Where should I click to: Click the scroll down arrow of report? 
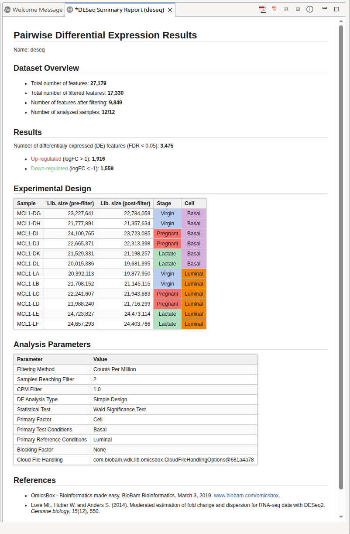(341, 517)
